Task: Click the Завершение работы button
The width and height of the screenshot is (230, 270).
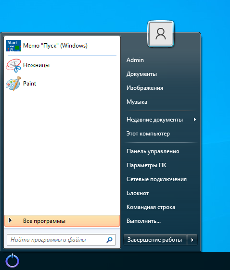Action: point(155,240)
